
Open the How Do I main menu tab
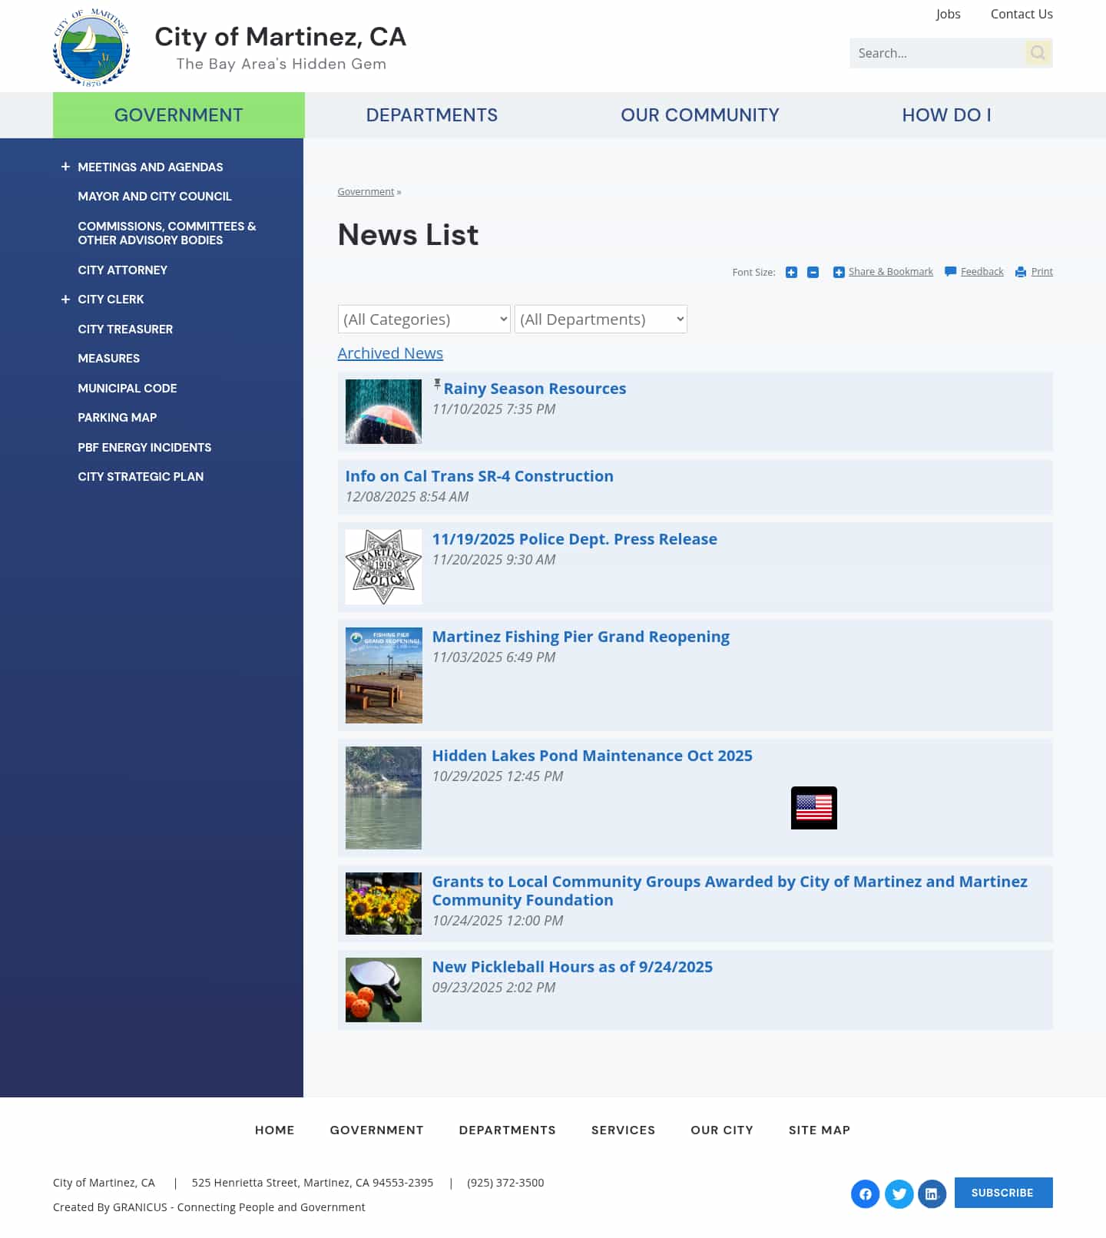946,115
